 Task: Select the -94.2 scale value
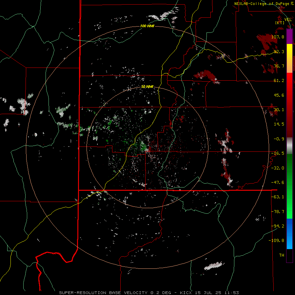coord(278,226)
